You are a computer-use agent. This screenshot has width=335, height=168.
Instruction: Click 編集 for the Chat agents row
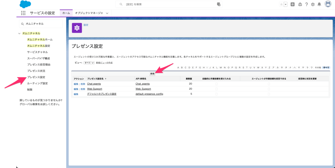click(x=76, y=84)
